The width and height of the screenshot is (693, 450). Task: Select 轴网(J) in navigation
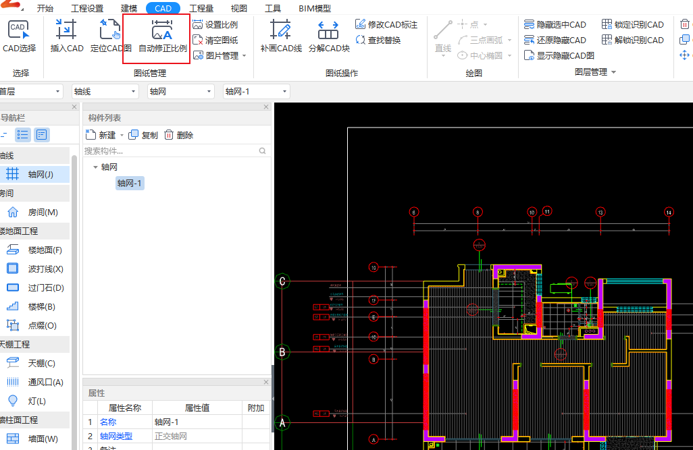[x=35, y=175]
